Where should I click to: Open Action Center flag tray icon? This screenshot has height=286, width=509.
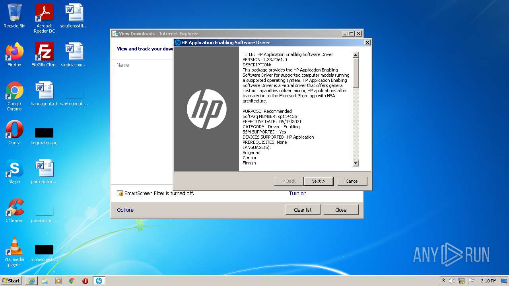click(471, 281)
